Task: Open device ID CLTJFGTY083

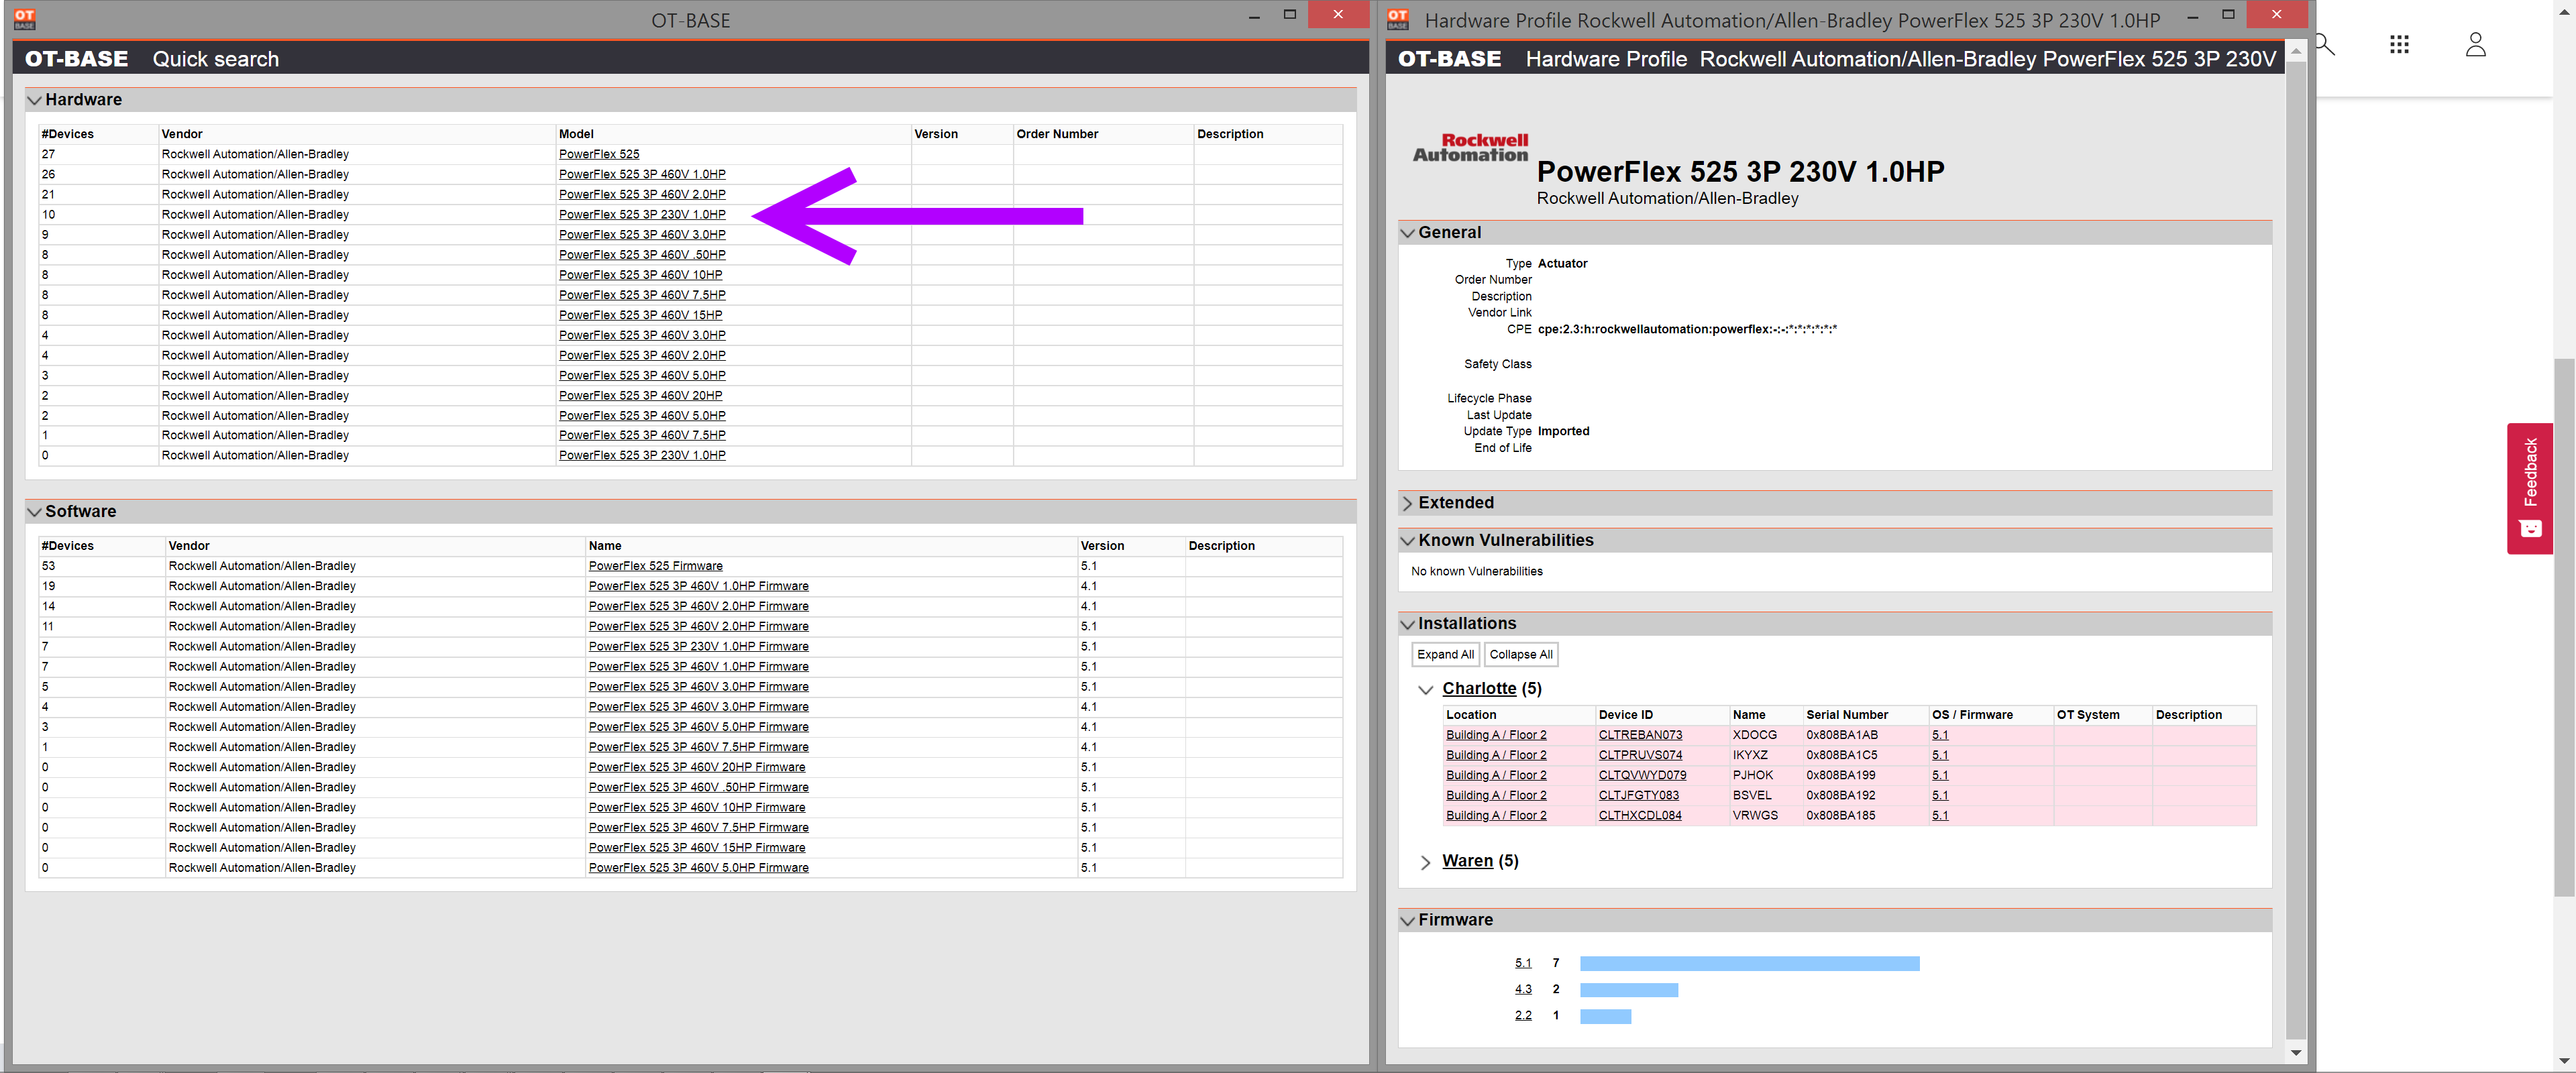Action: [1638, 795]
